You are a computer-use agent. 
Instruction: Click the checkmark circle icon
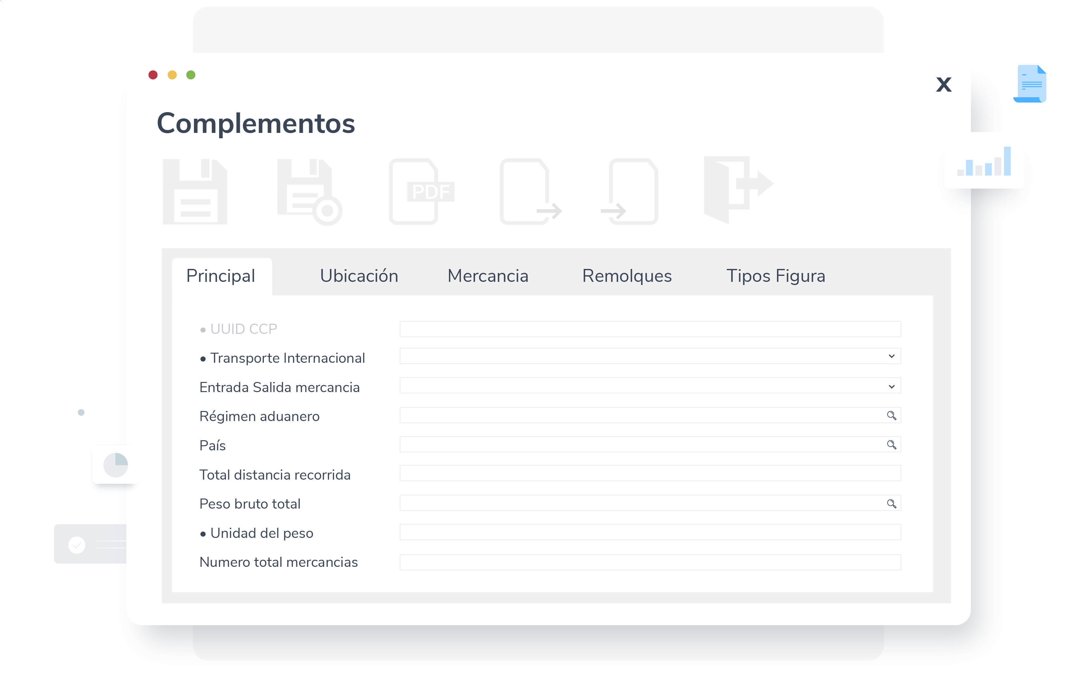coord(77,545)
